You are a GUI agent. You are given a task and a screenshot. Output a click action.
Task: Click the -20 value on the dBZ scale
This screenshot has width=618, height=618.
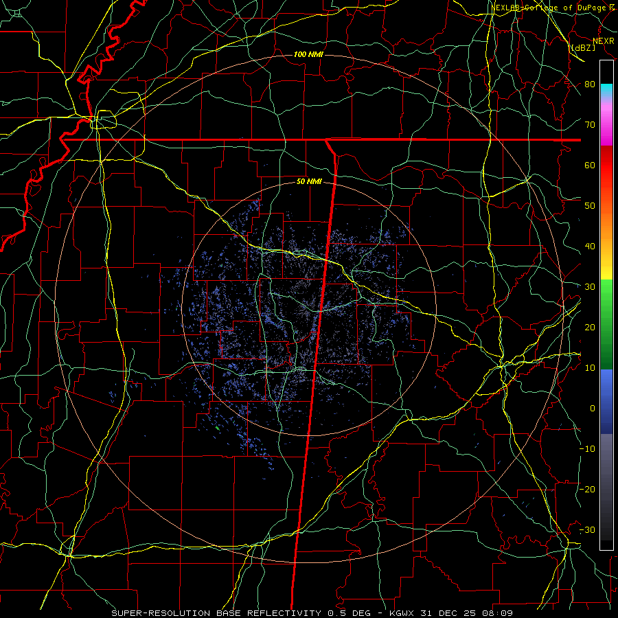tap(587, 489)
